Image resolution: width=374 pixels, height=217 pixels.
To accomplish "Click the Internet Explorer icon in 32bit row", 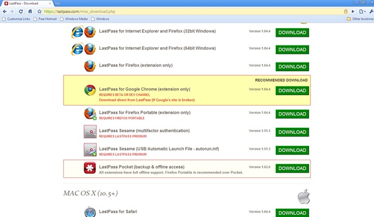I will pos(77,32).
